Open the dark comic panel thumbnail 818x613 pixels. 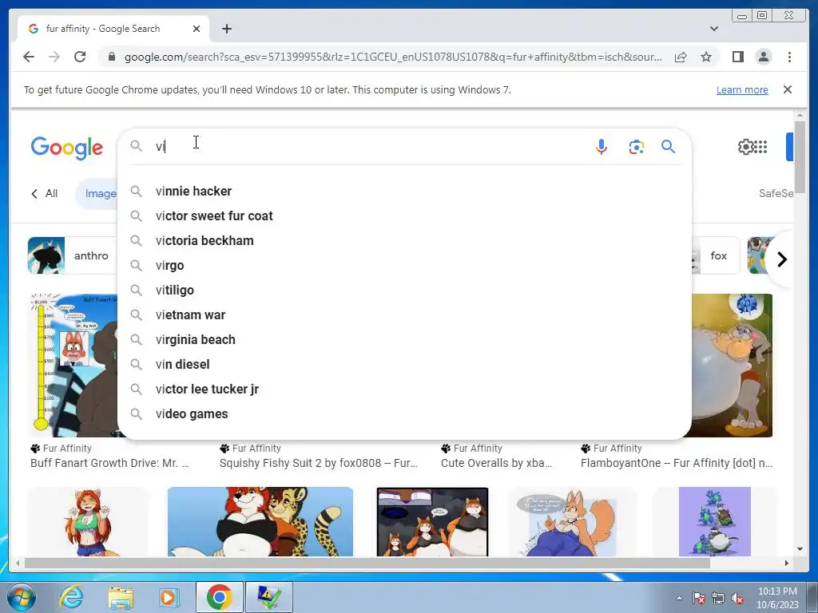click(432, 522)
